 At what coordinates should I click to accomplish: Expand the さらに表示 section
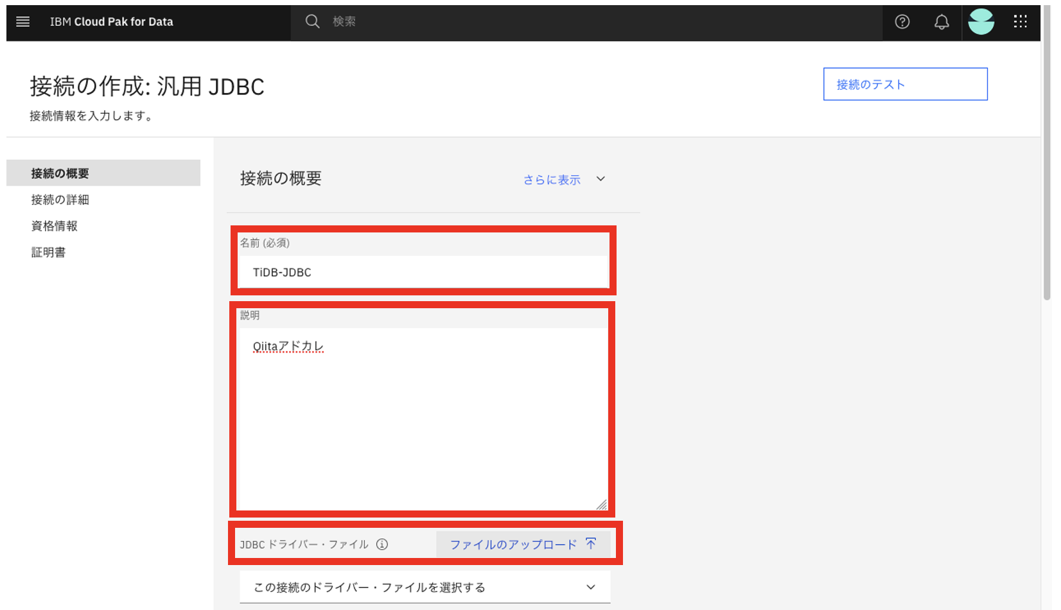coord(551,179)
